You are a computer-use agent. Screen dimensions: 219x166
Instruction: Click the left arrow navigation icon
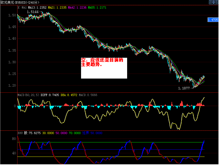[211, 2]
